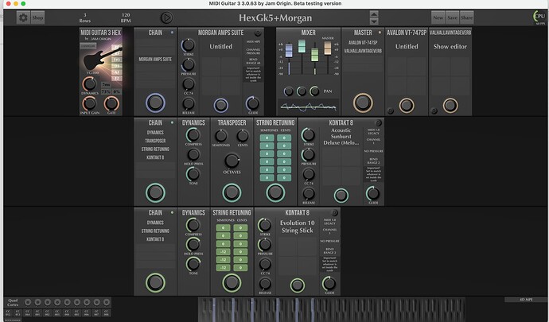Click the Morgan Amps Suite CC 74 knob

[x=189, y=84]
